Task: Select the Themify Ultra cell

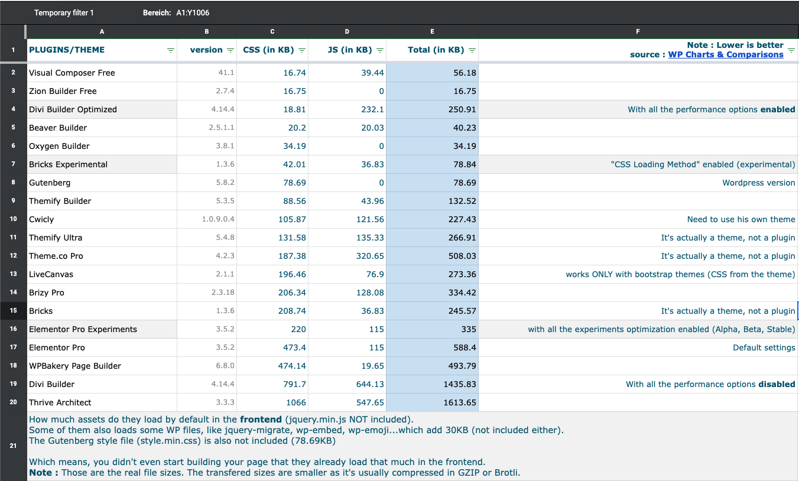Action: click(x=102, y=238)
